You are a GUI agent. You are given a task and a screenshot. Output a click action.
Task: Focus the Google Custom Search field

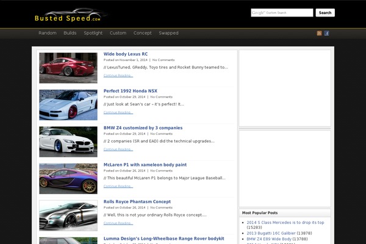(282, 13)
